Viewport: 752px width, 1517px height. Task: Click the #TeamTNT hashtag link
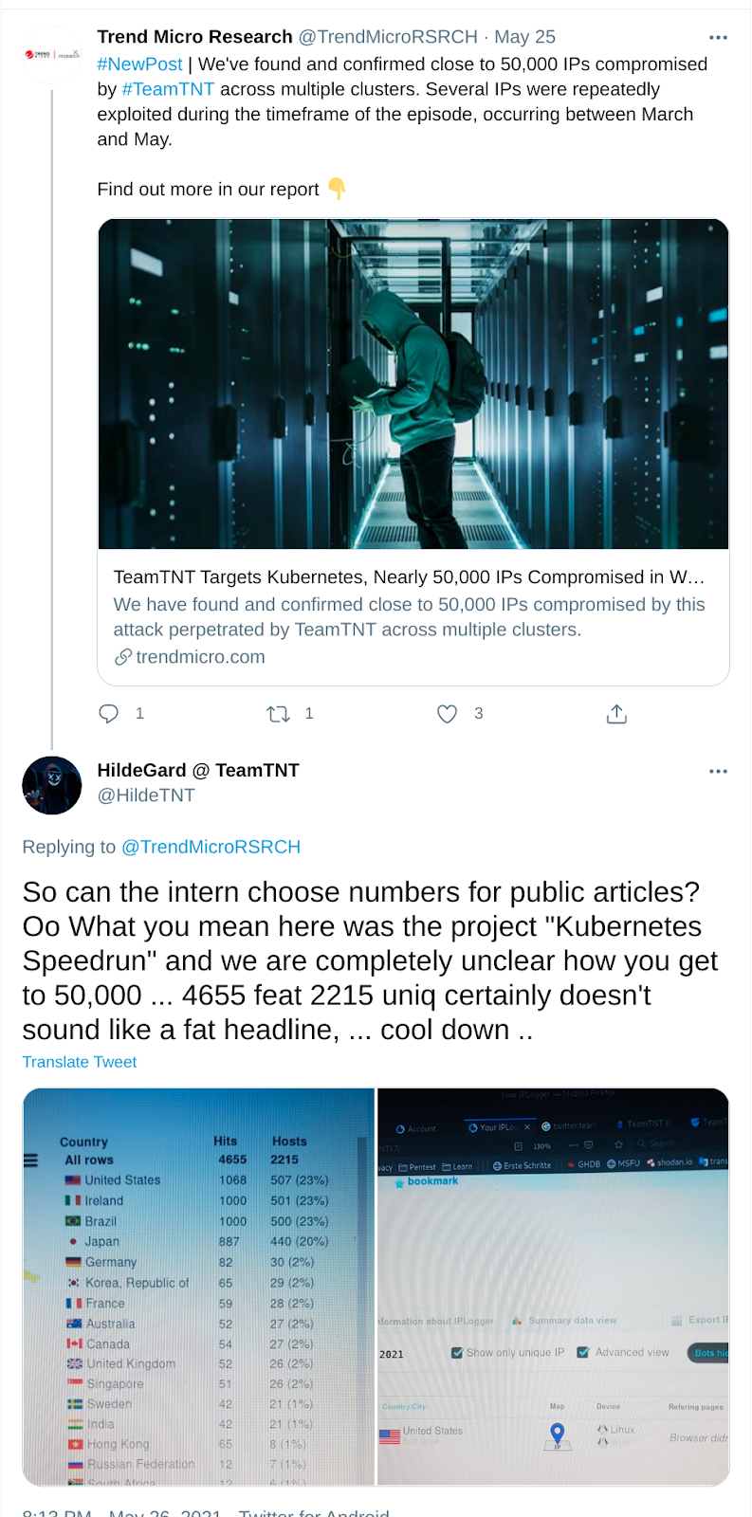coord(168,89)
